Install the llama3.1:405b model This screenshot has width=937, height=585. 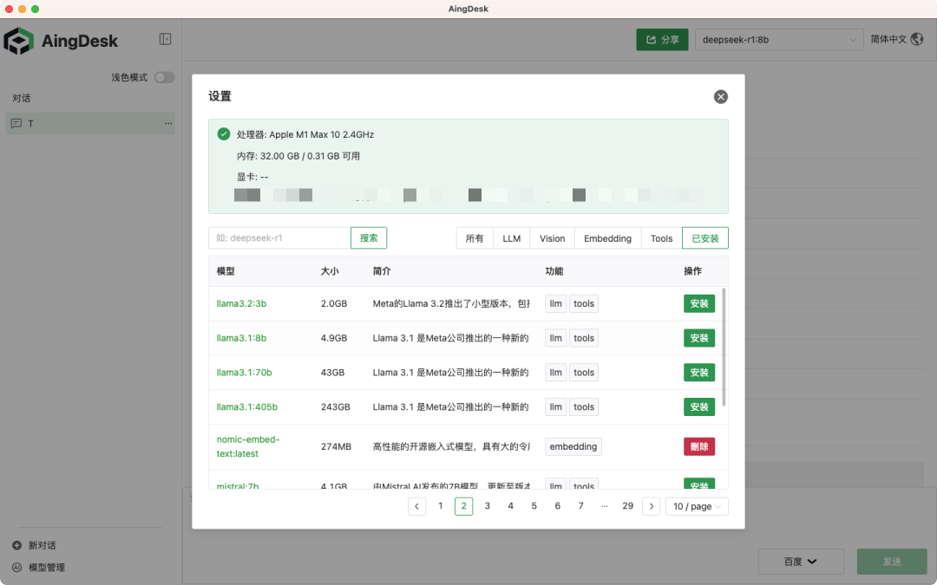click(x=699, y=407)
